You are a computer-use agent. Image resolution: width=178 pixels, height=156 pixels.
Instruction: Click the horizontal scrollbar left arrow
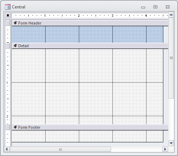click(x=7, y=149)
